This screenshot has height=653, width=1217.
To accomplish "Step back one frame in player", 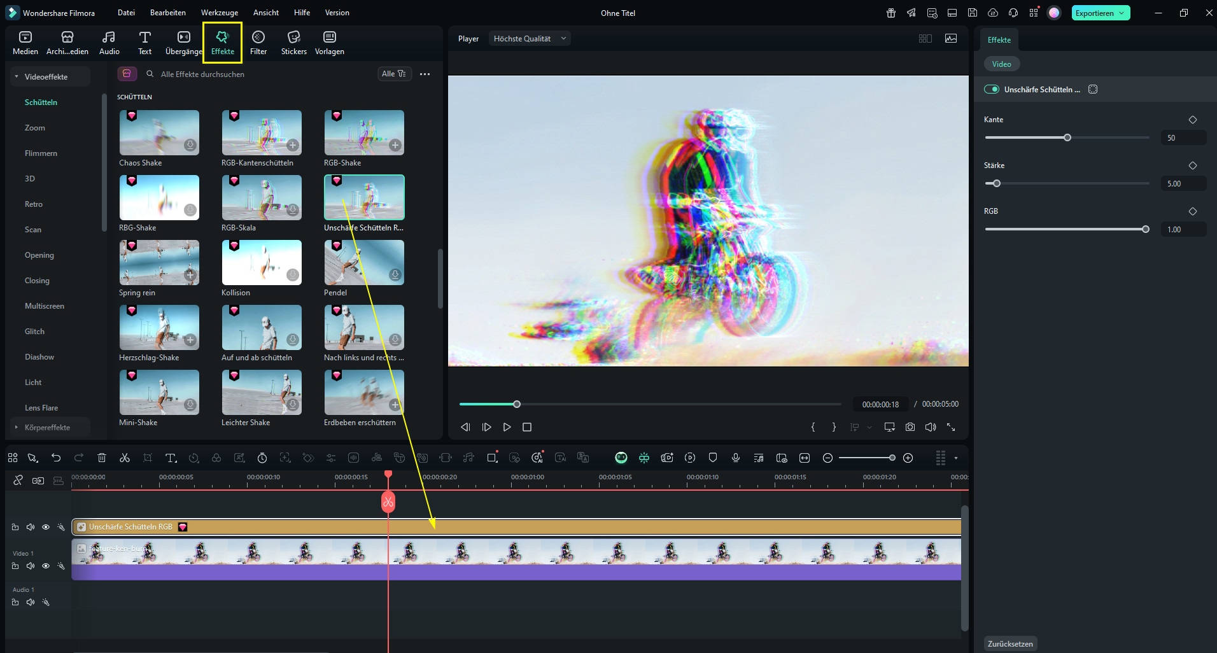I will pos(465,427).
